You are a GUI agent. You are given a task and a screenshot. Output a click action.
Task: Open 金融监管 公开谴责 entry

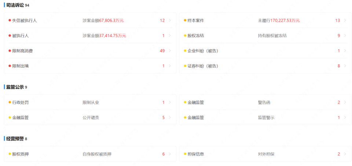coord(90,117)
